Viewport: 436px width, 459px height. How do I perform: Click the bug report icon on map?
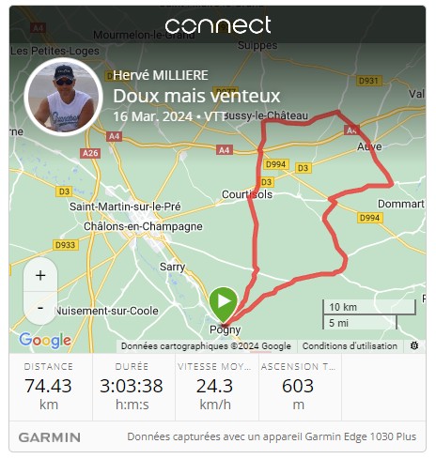pyautogui.click(x=414, y=345)
